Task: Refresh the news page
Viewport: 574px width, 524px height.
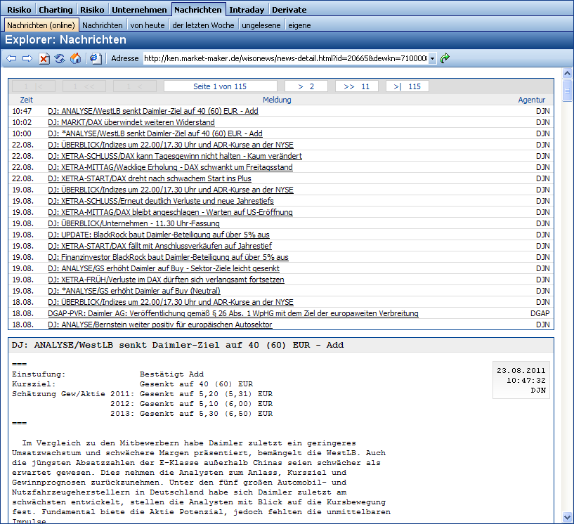Action: (x=60, y=58)
